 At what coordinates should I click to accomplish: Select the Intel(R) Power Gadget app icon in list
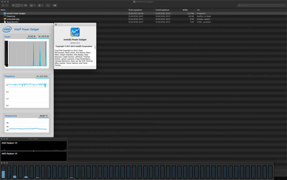5,14
